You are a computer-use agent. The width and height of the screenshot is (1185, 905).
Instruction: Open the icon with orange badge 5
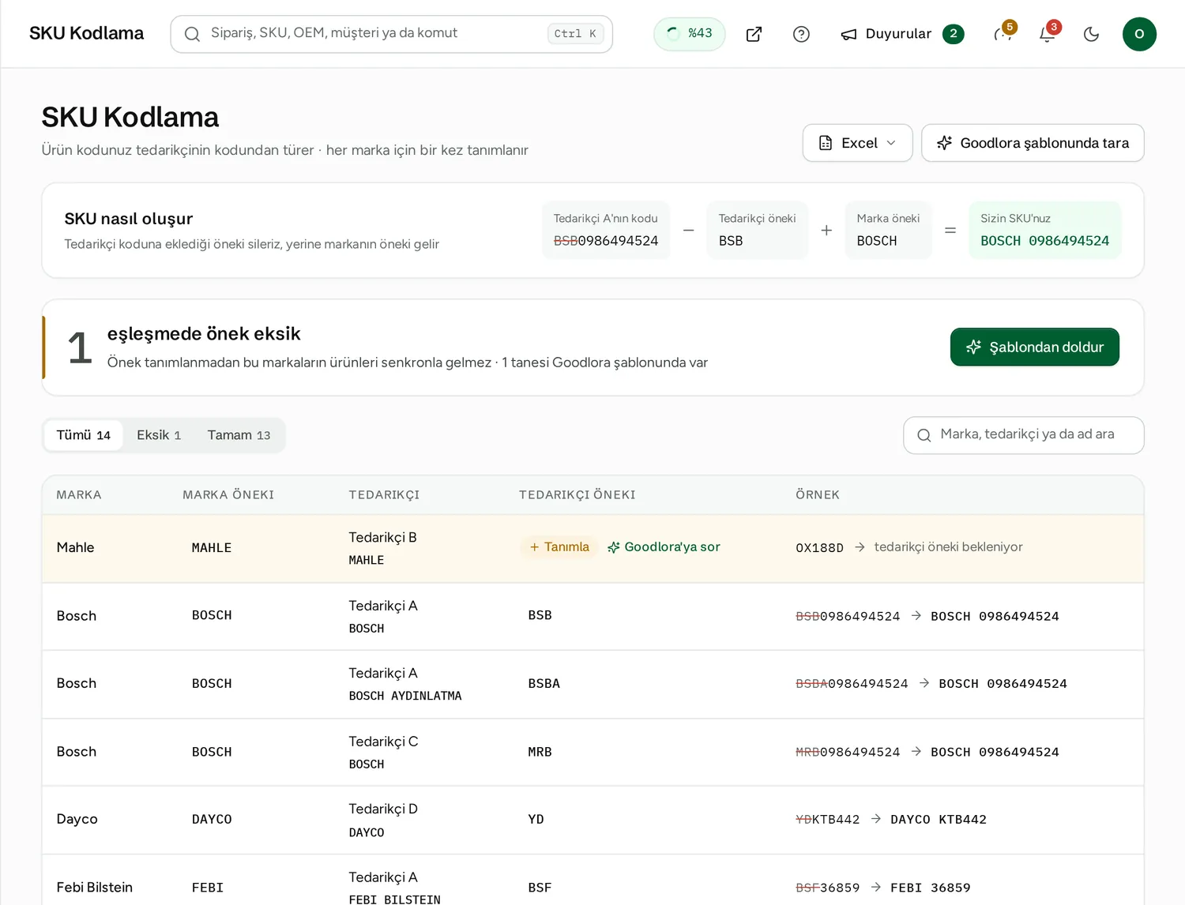1003,34
